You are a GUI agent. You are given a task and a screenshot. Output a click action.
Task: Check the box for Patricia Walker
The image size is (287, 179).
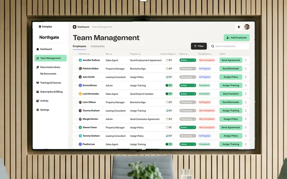(x=76, y=68)
